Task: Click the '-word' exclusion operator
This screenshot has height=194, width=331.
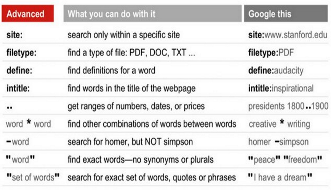Action: (18, 142)
